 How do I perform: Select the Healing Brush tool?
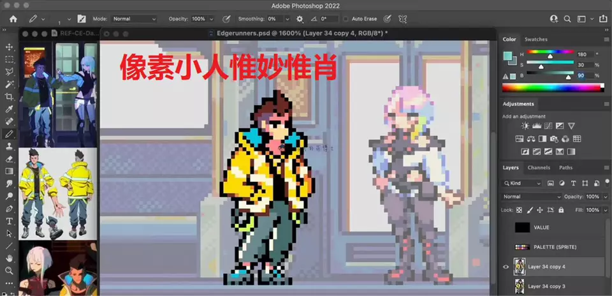9,121
